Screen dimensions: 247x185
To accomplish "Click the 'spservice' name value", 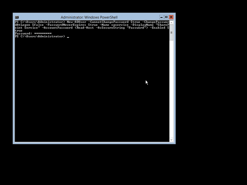I will [120, 25].
